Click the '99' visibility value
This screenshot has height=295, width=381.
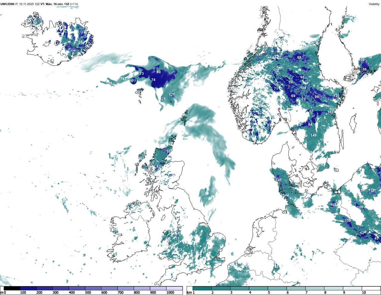317,97
